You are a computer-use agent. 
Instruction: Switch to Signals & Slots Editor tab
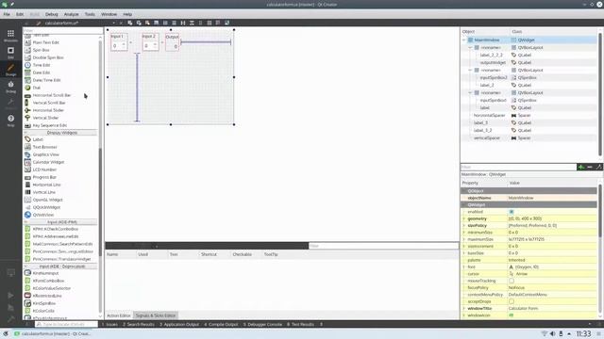click(156, 315)
